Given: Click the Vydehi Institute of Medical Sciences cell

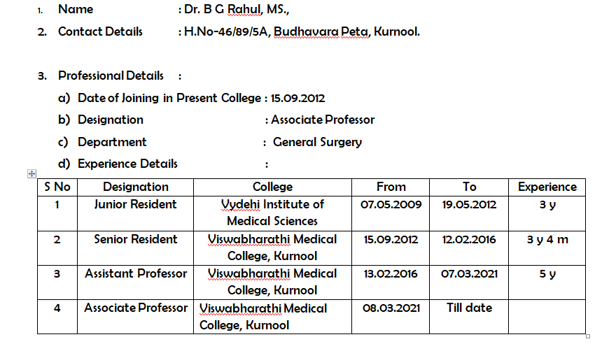Looking at the screenshot, I should pos(272,213).
